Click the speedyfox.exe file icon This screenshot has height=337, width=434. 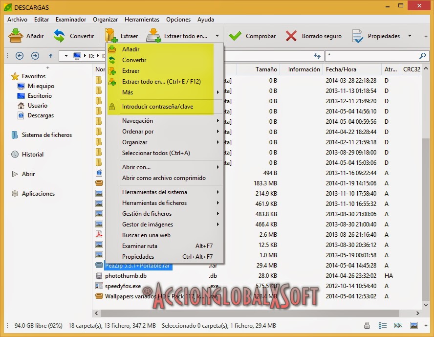click(x=99, y=286)
